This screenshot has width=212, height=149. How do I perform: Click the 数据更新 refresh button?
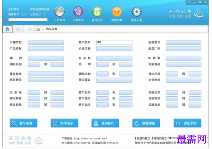point(146,123)
